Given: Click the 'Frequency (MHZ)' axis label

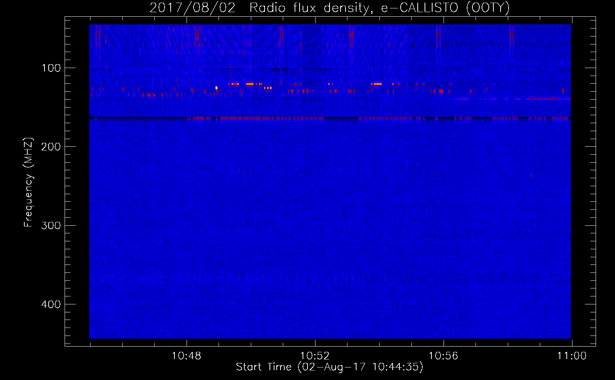Looking at the screenshot, I should pos(29,182).
